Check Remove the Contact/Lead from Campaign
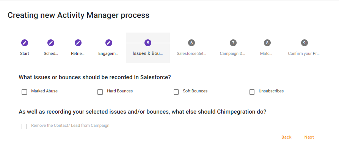The height and width of the screenshot is (156, 339). pyautogui.click(x=24, y=126)
